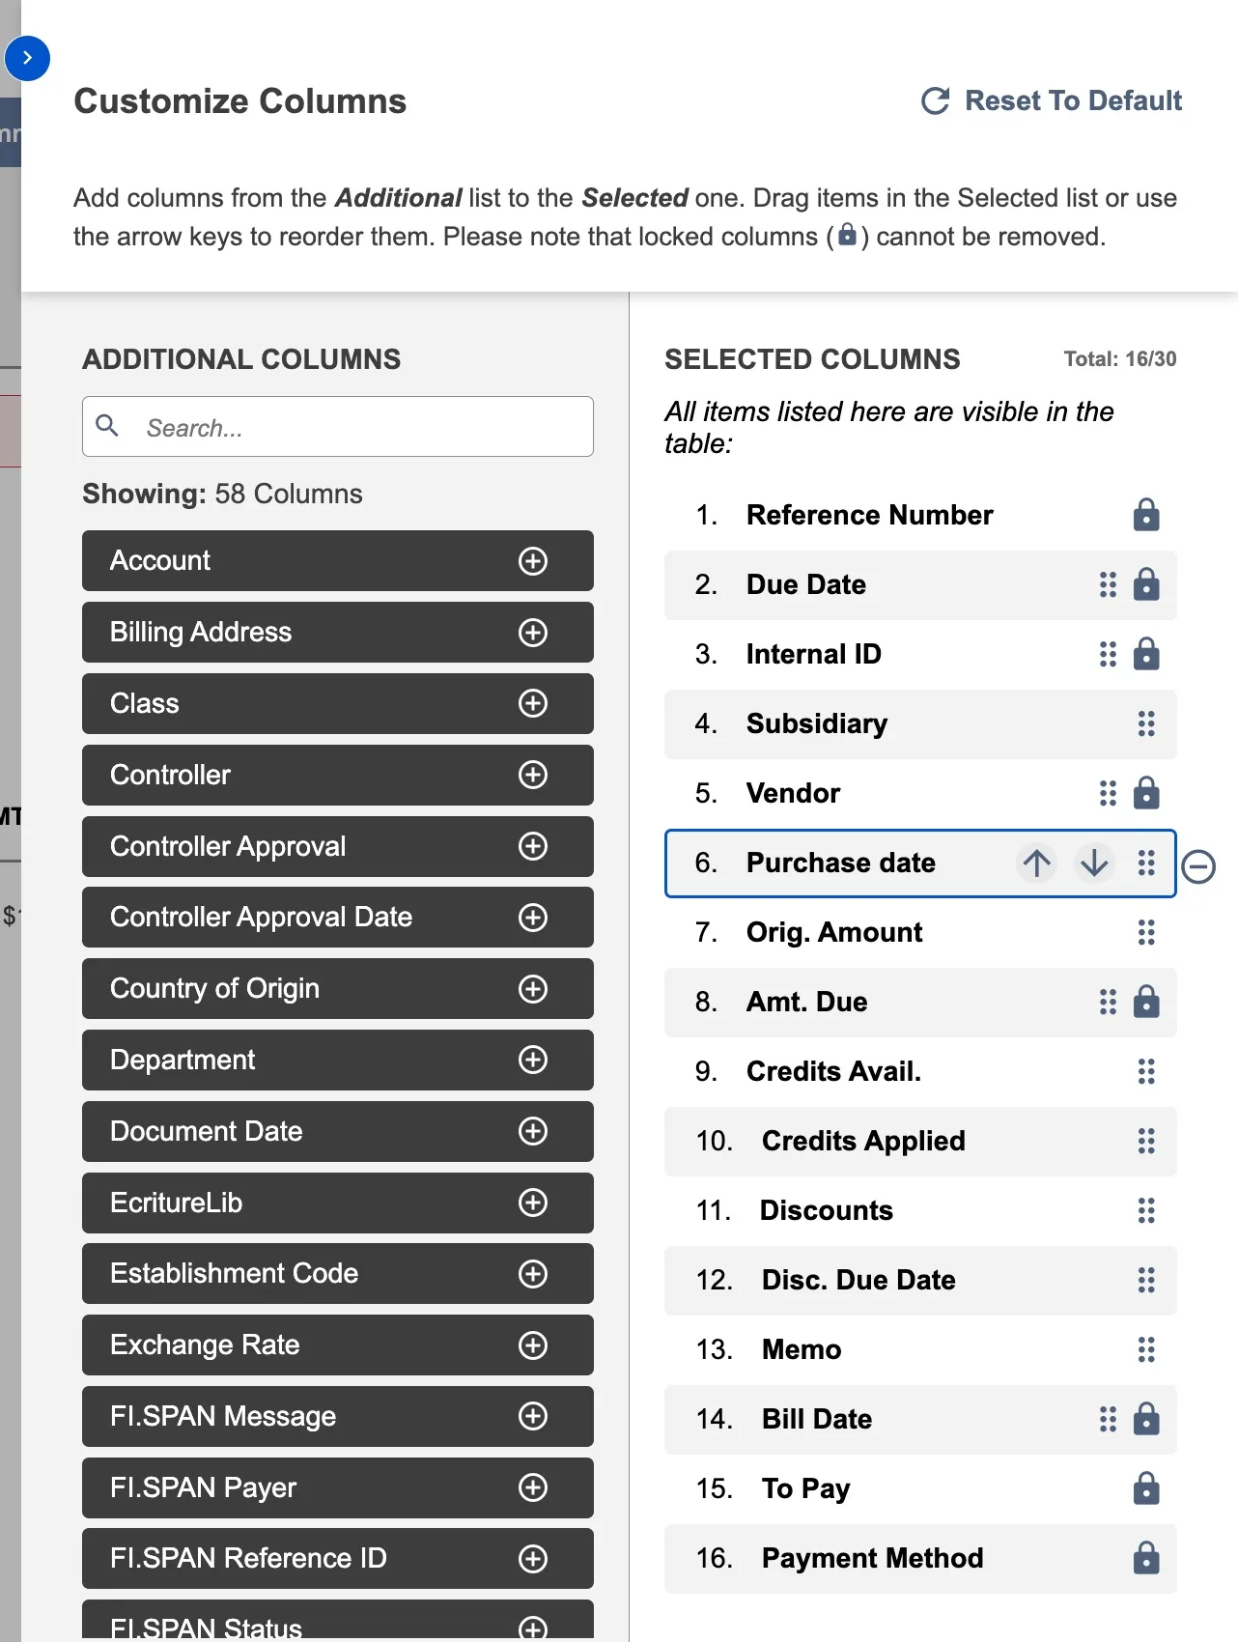1238x1642 pixels.
Task: Add FI.SPAN Payer column via plus icon
Action: [533, 1488]
